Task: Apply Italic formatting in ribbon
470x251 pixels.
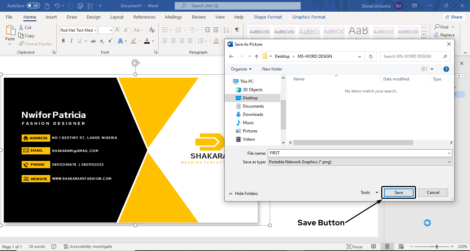Action: coord(72,41)
